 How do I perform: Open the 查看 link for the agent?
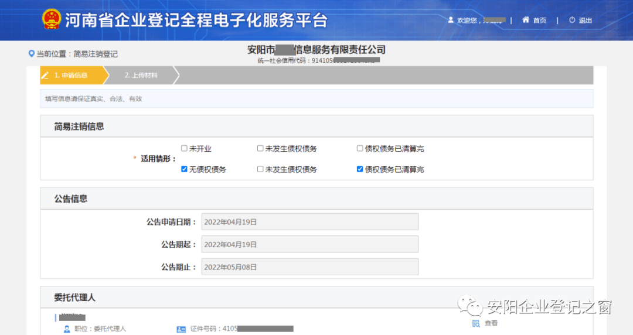491,323
